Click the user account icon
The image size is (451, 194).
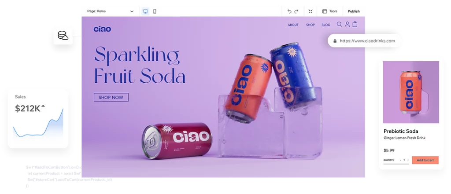click(x=347, y=25)
